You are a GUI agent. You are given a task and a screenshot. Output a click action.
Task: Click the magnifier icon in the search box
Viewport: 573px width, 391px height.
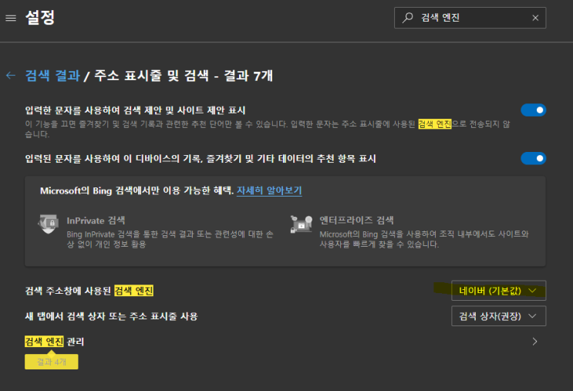407,18
